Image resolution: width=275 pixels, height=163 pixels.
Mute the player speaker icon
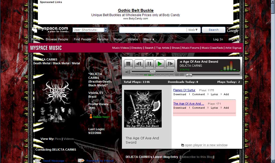tap(128, 72)
